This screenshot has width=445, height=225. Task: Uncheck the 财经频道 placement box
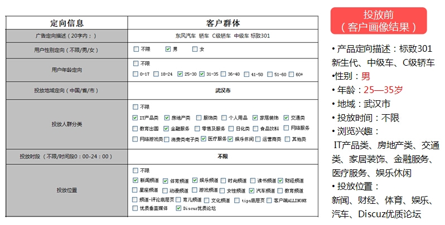point(279,180)
